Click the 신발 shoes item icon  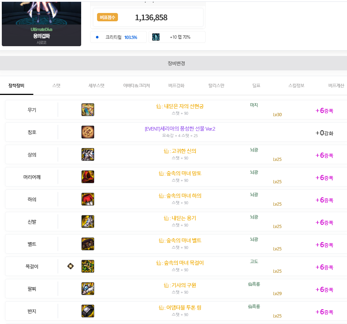coord(88,222)
